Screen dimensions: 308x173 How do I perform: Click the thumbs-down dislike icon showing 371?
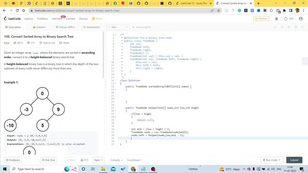(x=28, y=43)
